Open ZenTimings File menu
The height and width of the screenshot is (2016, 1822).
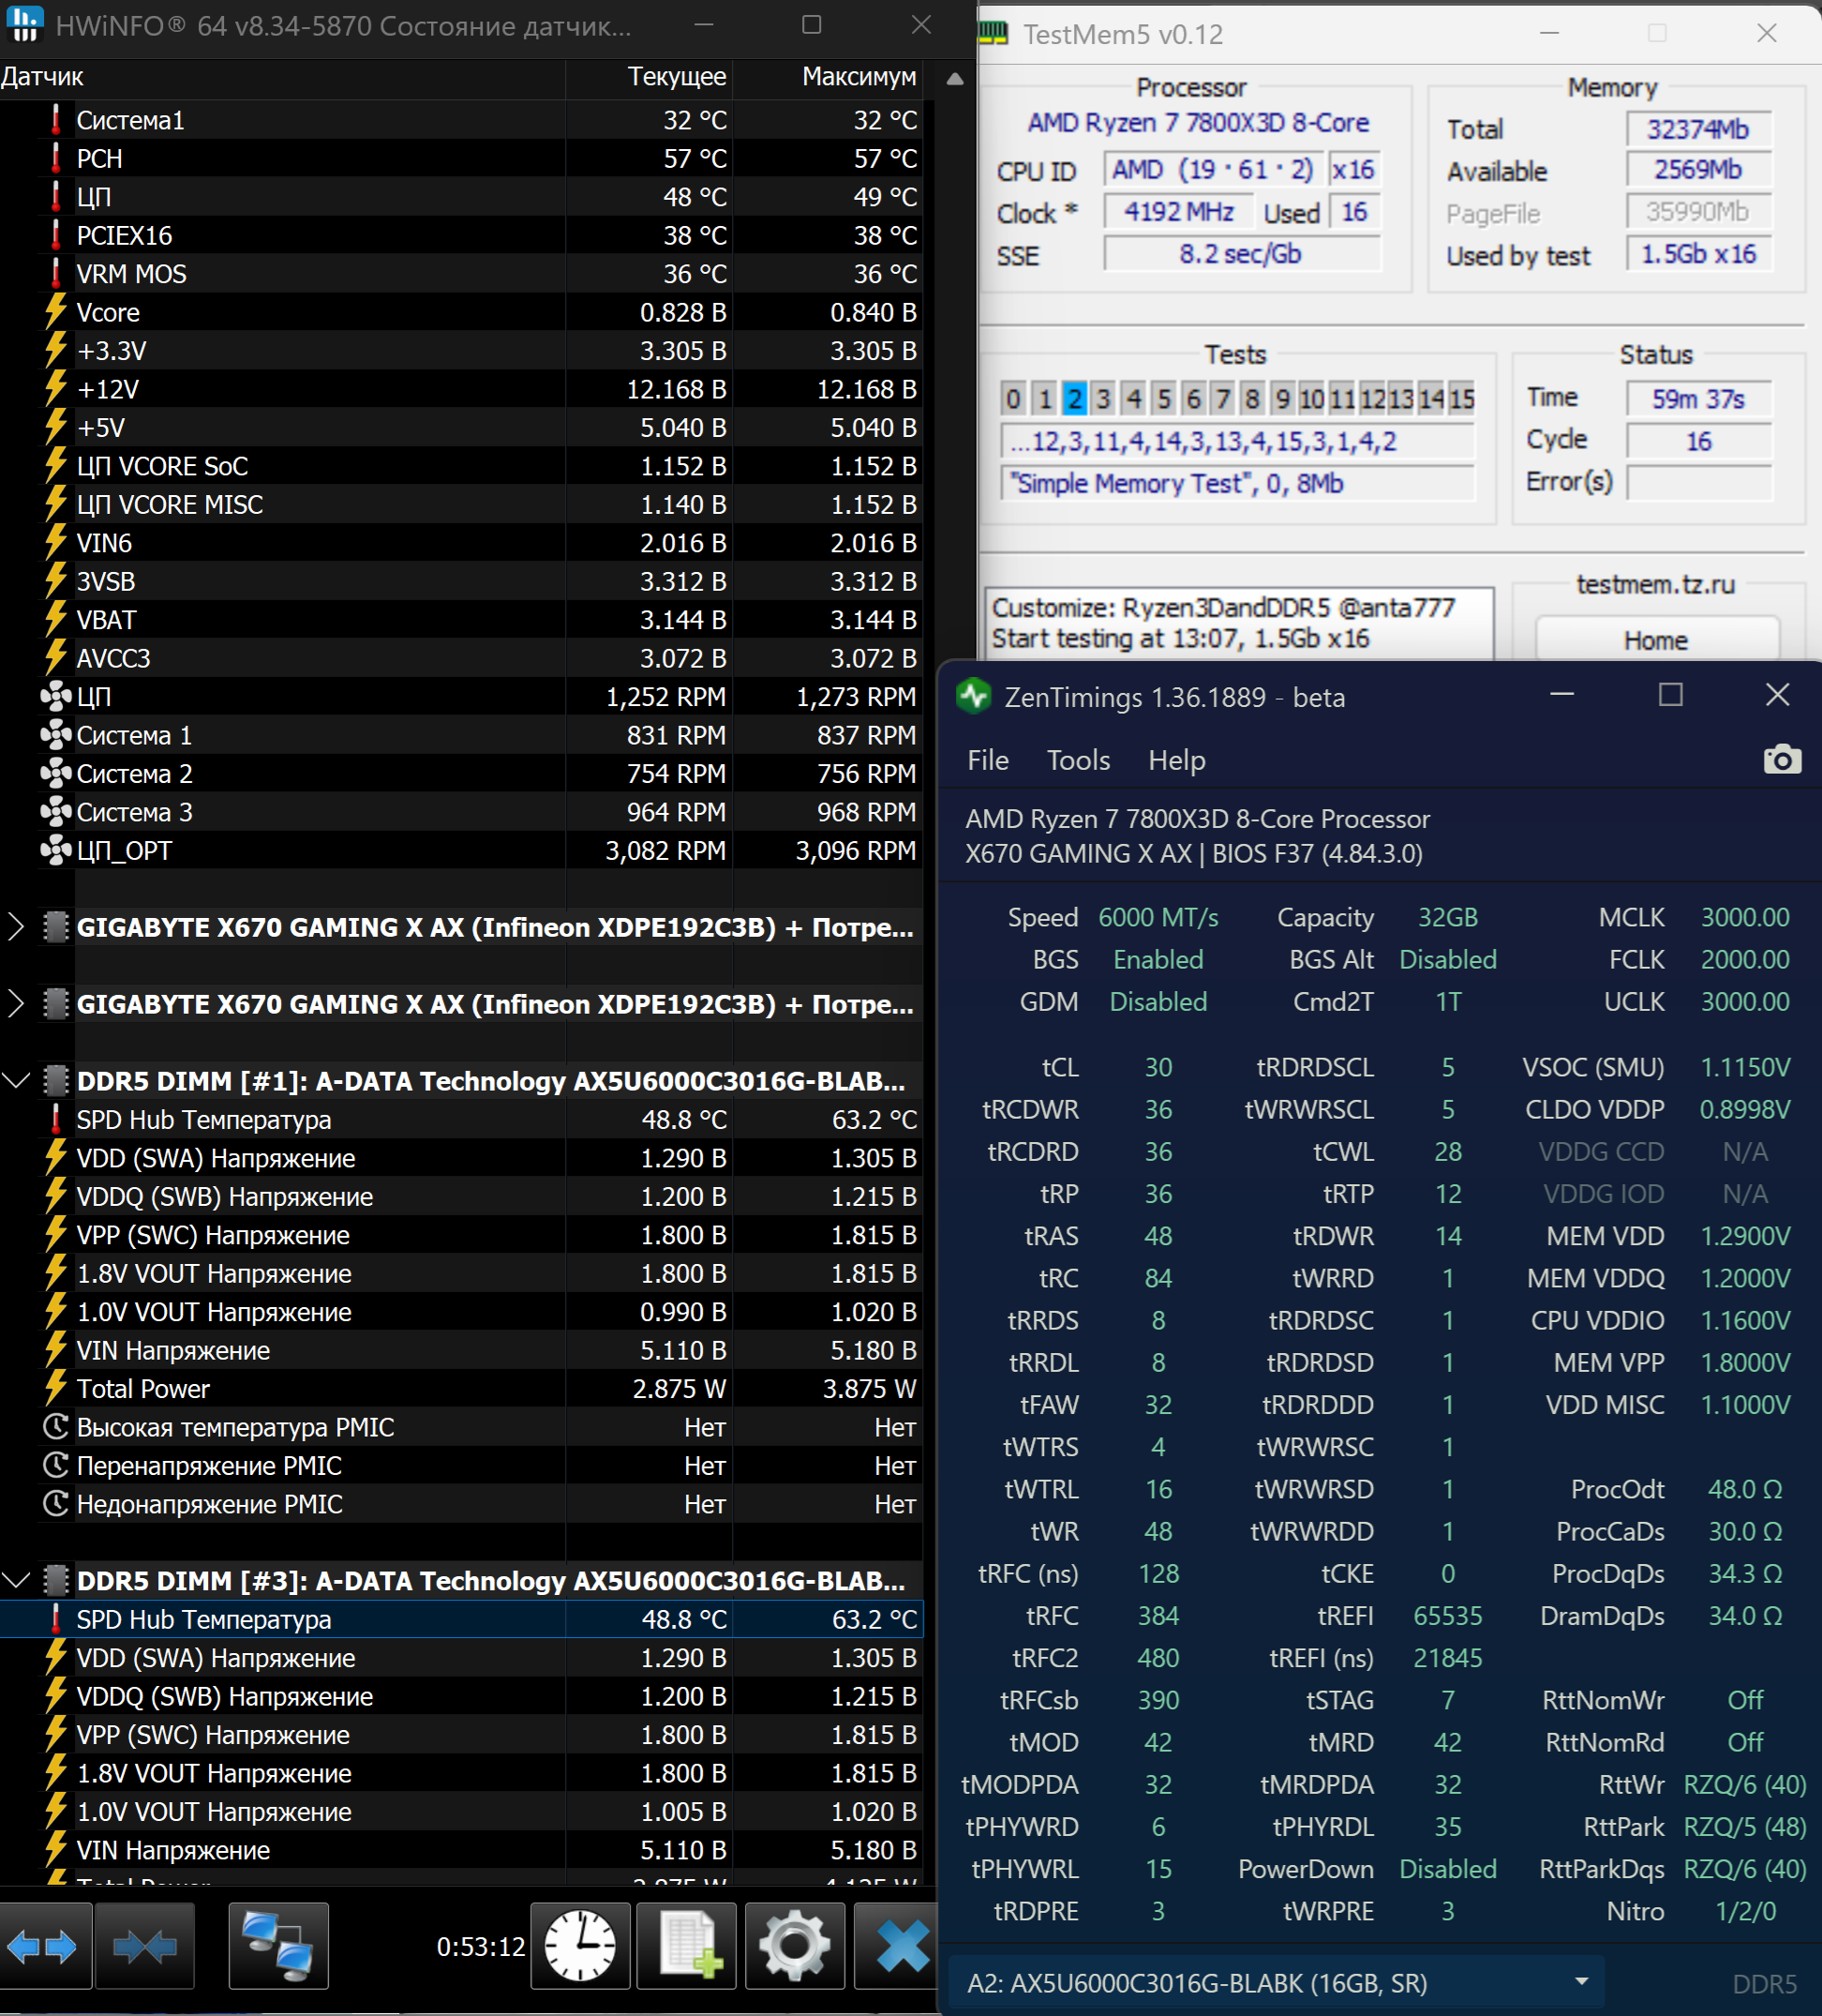coord(988,761)
